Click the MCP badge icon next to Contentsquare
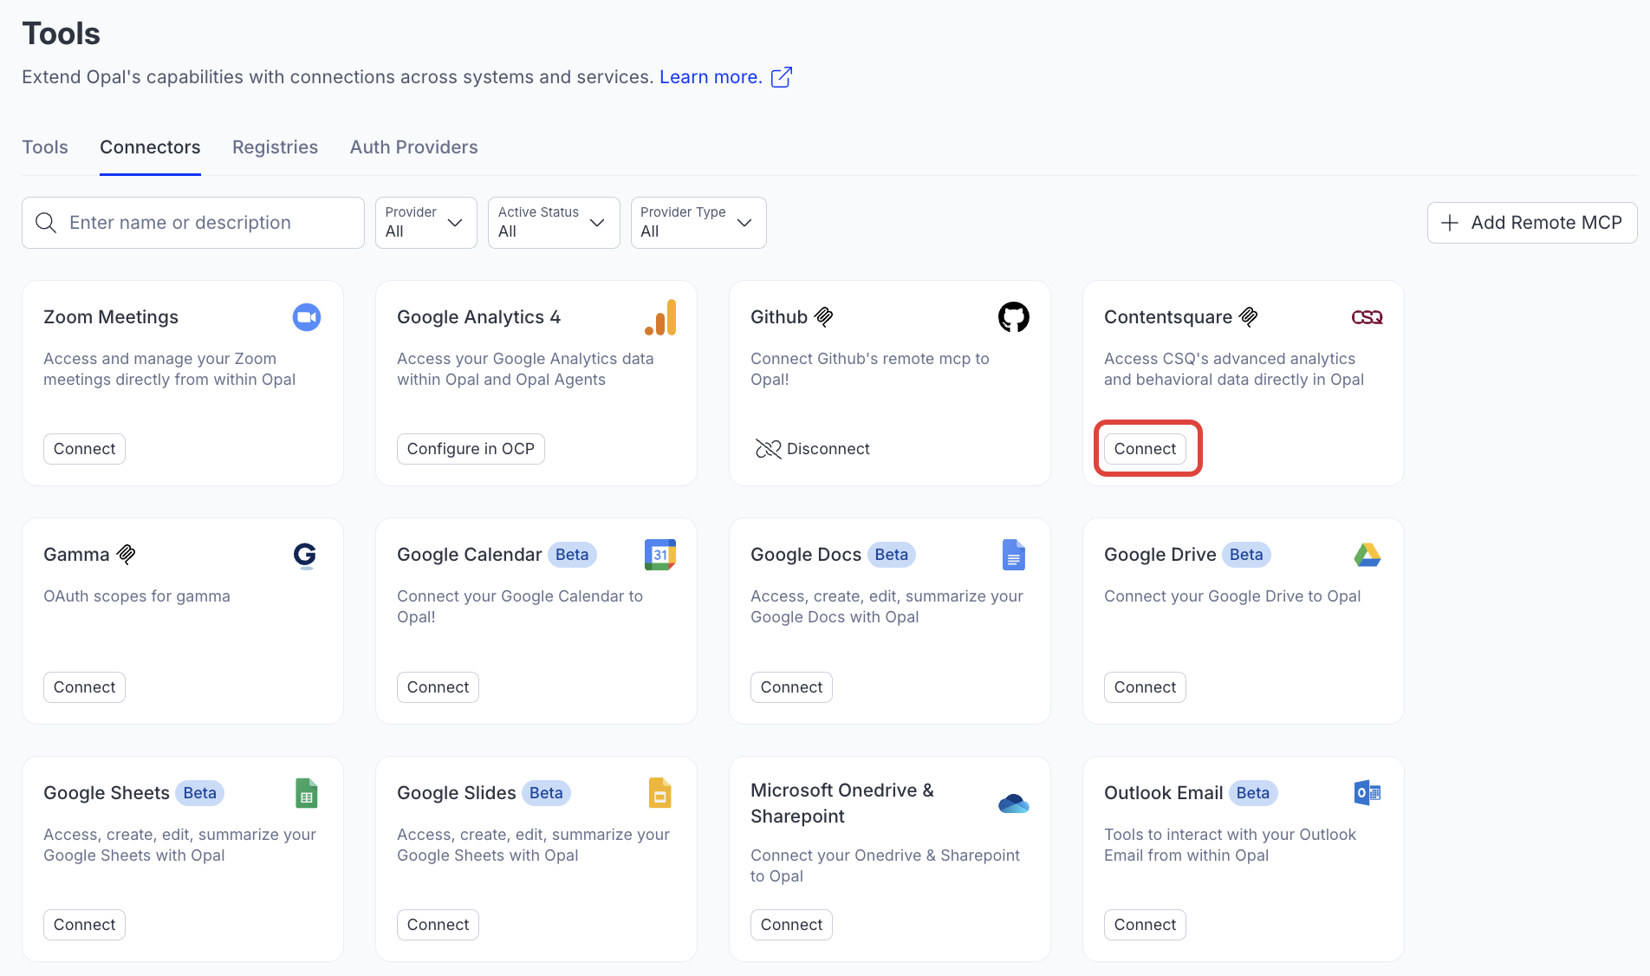This screenshot has width=1650, height=976. click(x=1249, y=317)
